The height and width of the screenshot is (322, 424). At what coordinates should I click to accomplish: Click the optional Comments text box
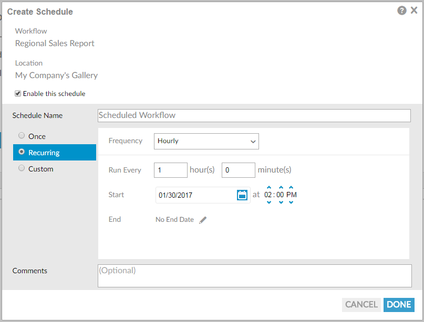(x=255, y=276)
